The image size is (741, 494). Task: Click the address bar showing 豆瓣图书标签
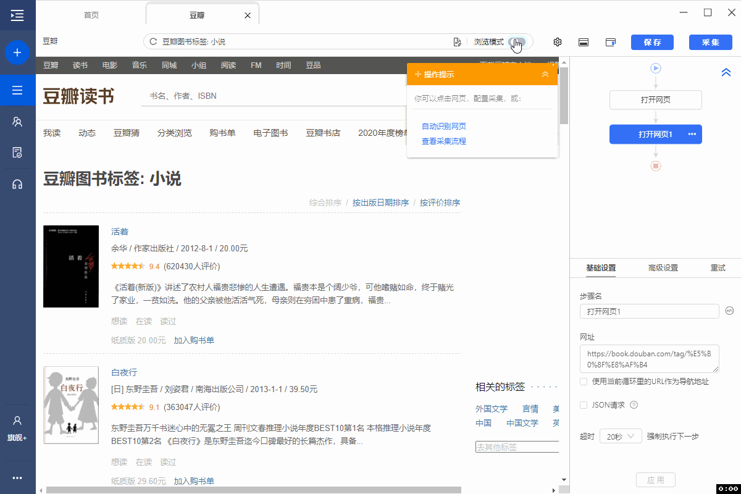[x=338, y=42]
